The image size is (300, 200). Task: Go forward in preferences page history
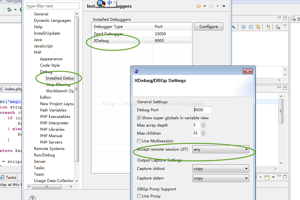[211, 6]
